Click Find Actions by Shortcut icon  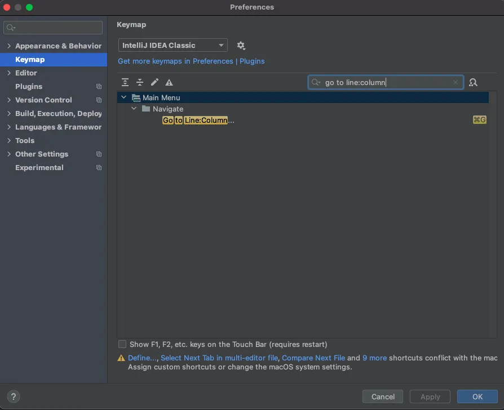[x=473, y=83]
